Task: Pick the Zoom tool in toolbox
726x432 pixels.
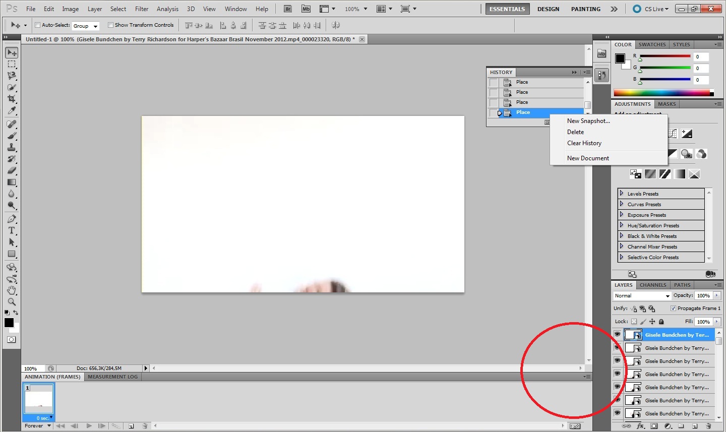Action: [12, 302]
